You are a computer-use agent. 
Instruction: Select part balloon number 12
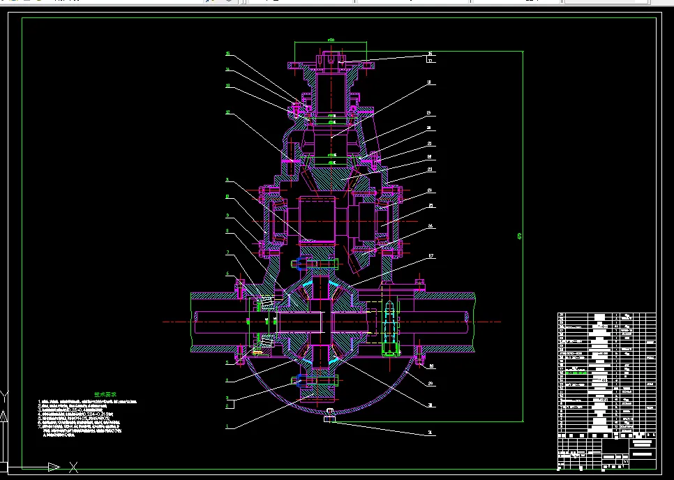tap(228, 112)
